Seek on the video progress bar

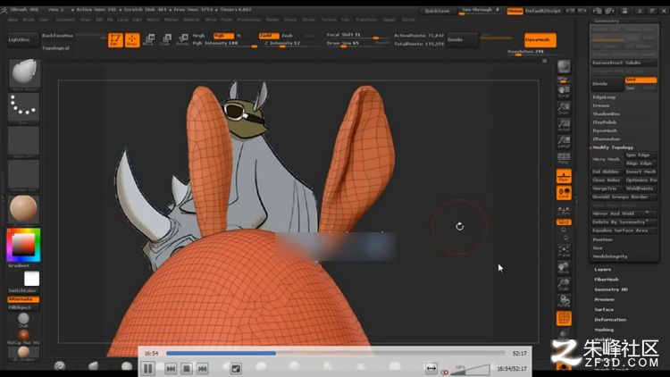tap(335, 354)
